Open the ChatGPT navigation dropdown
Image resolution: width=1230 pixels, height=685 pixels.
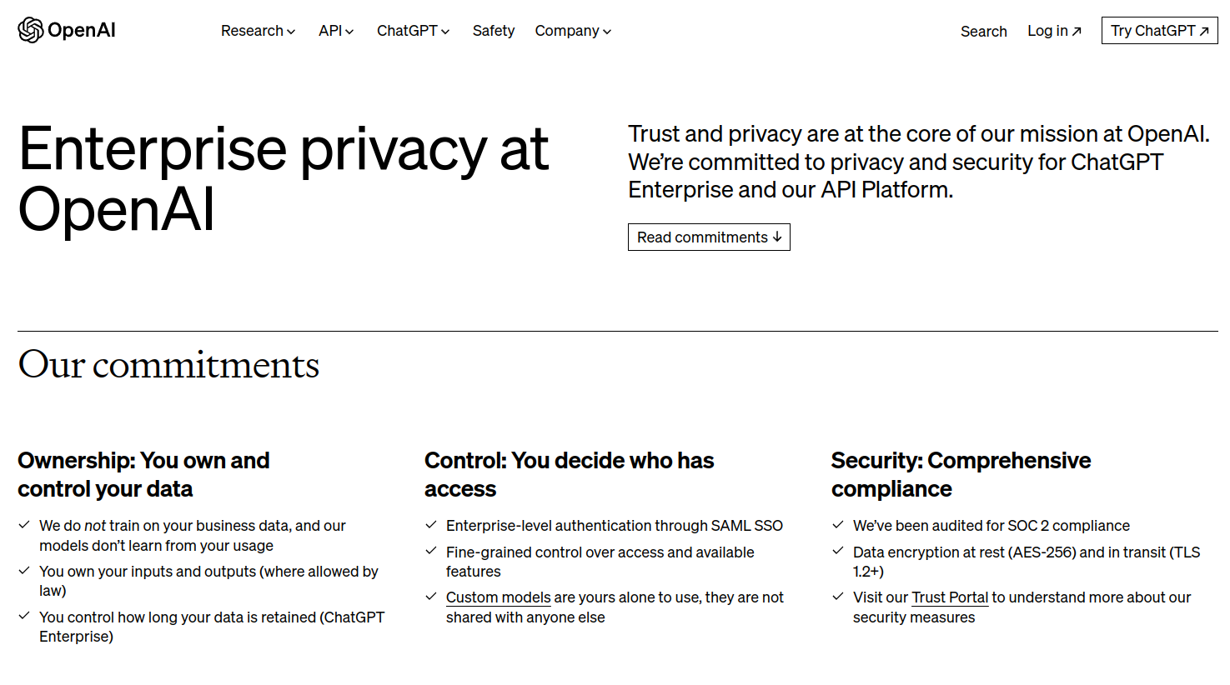(413, 31)
